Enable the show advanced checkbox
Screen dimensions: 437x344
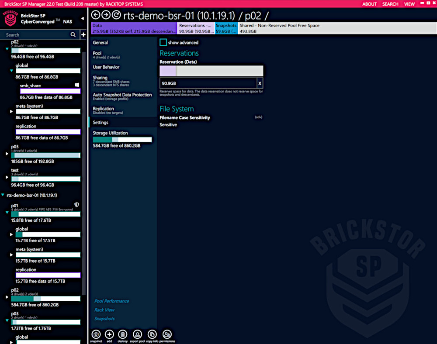pos(163,42)
